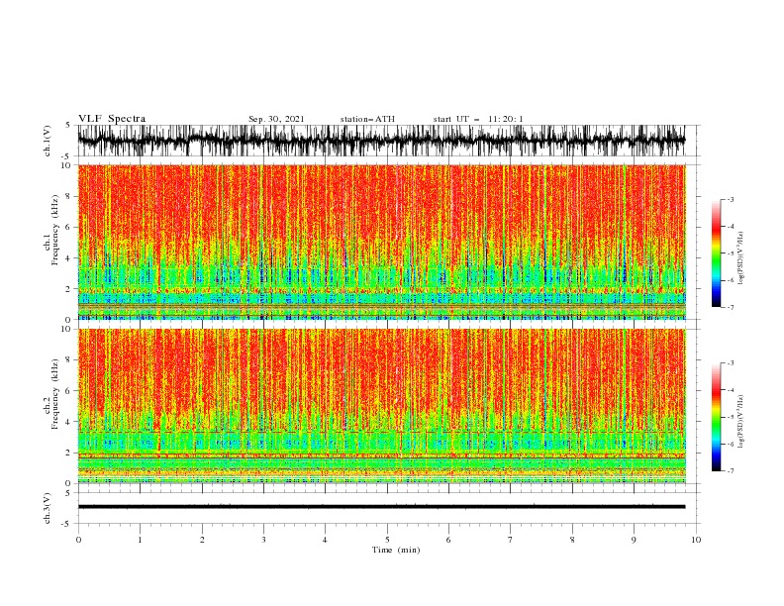784x606 pixels.
Task: Click the time axis tick label '5'
Action: click(387, 540)
